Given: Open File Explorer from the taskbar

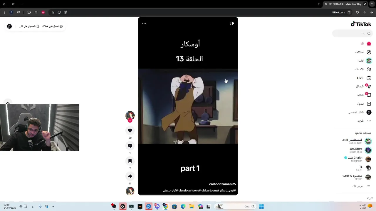Looking at the screenshot, I should point(192,206).
